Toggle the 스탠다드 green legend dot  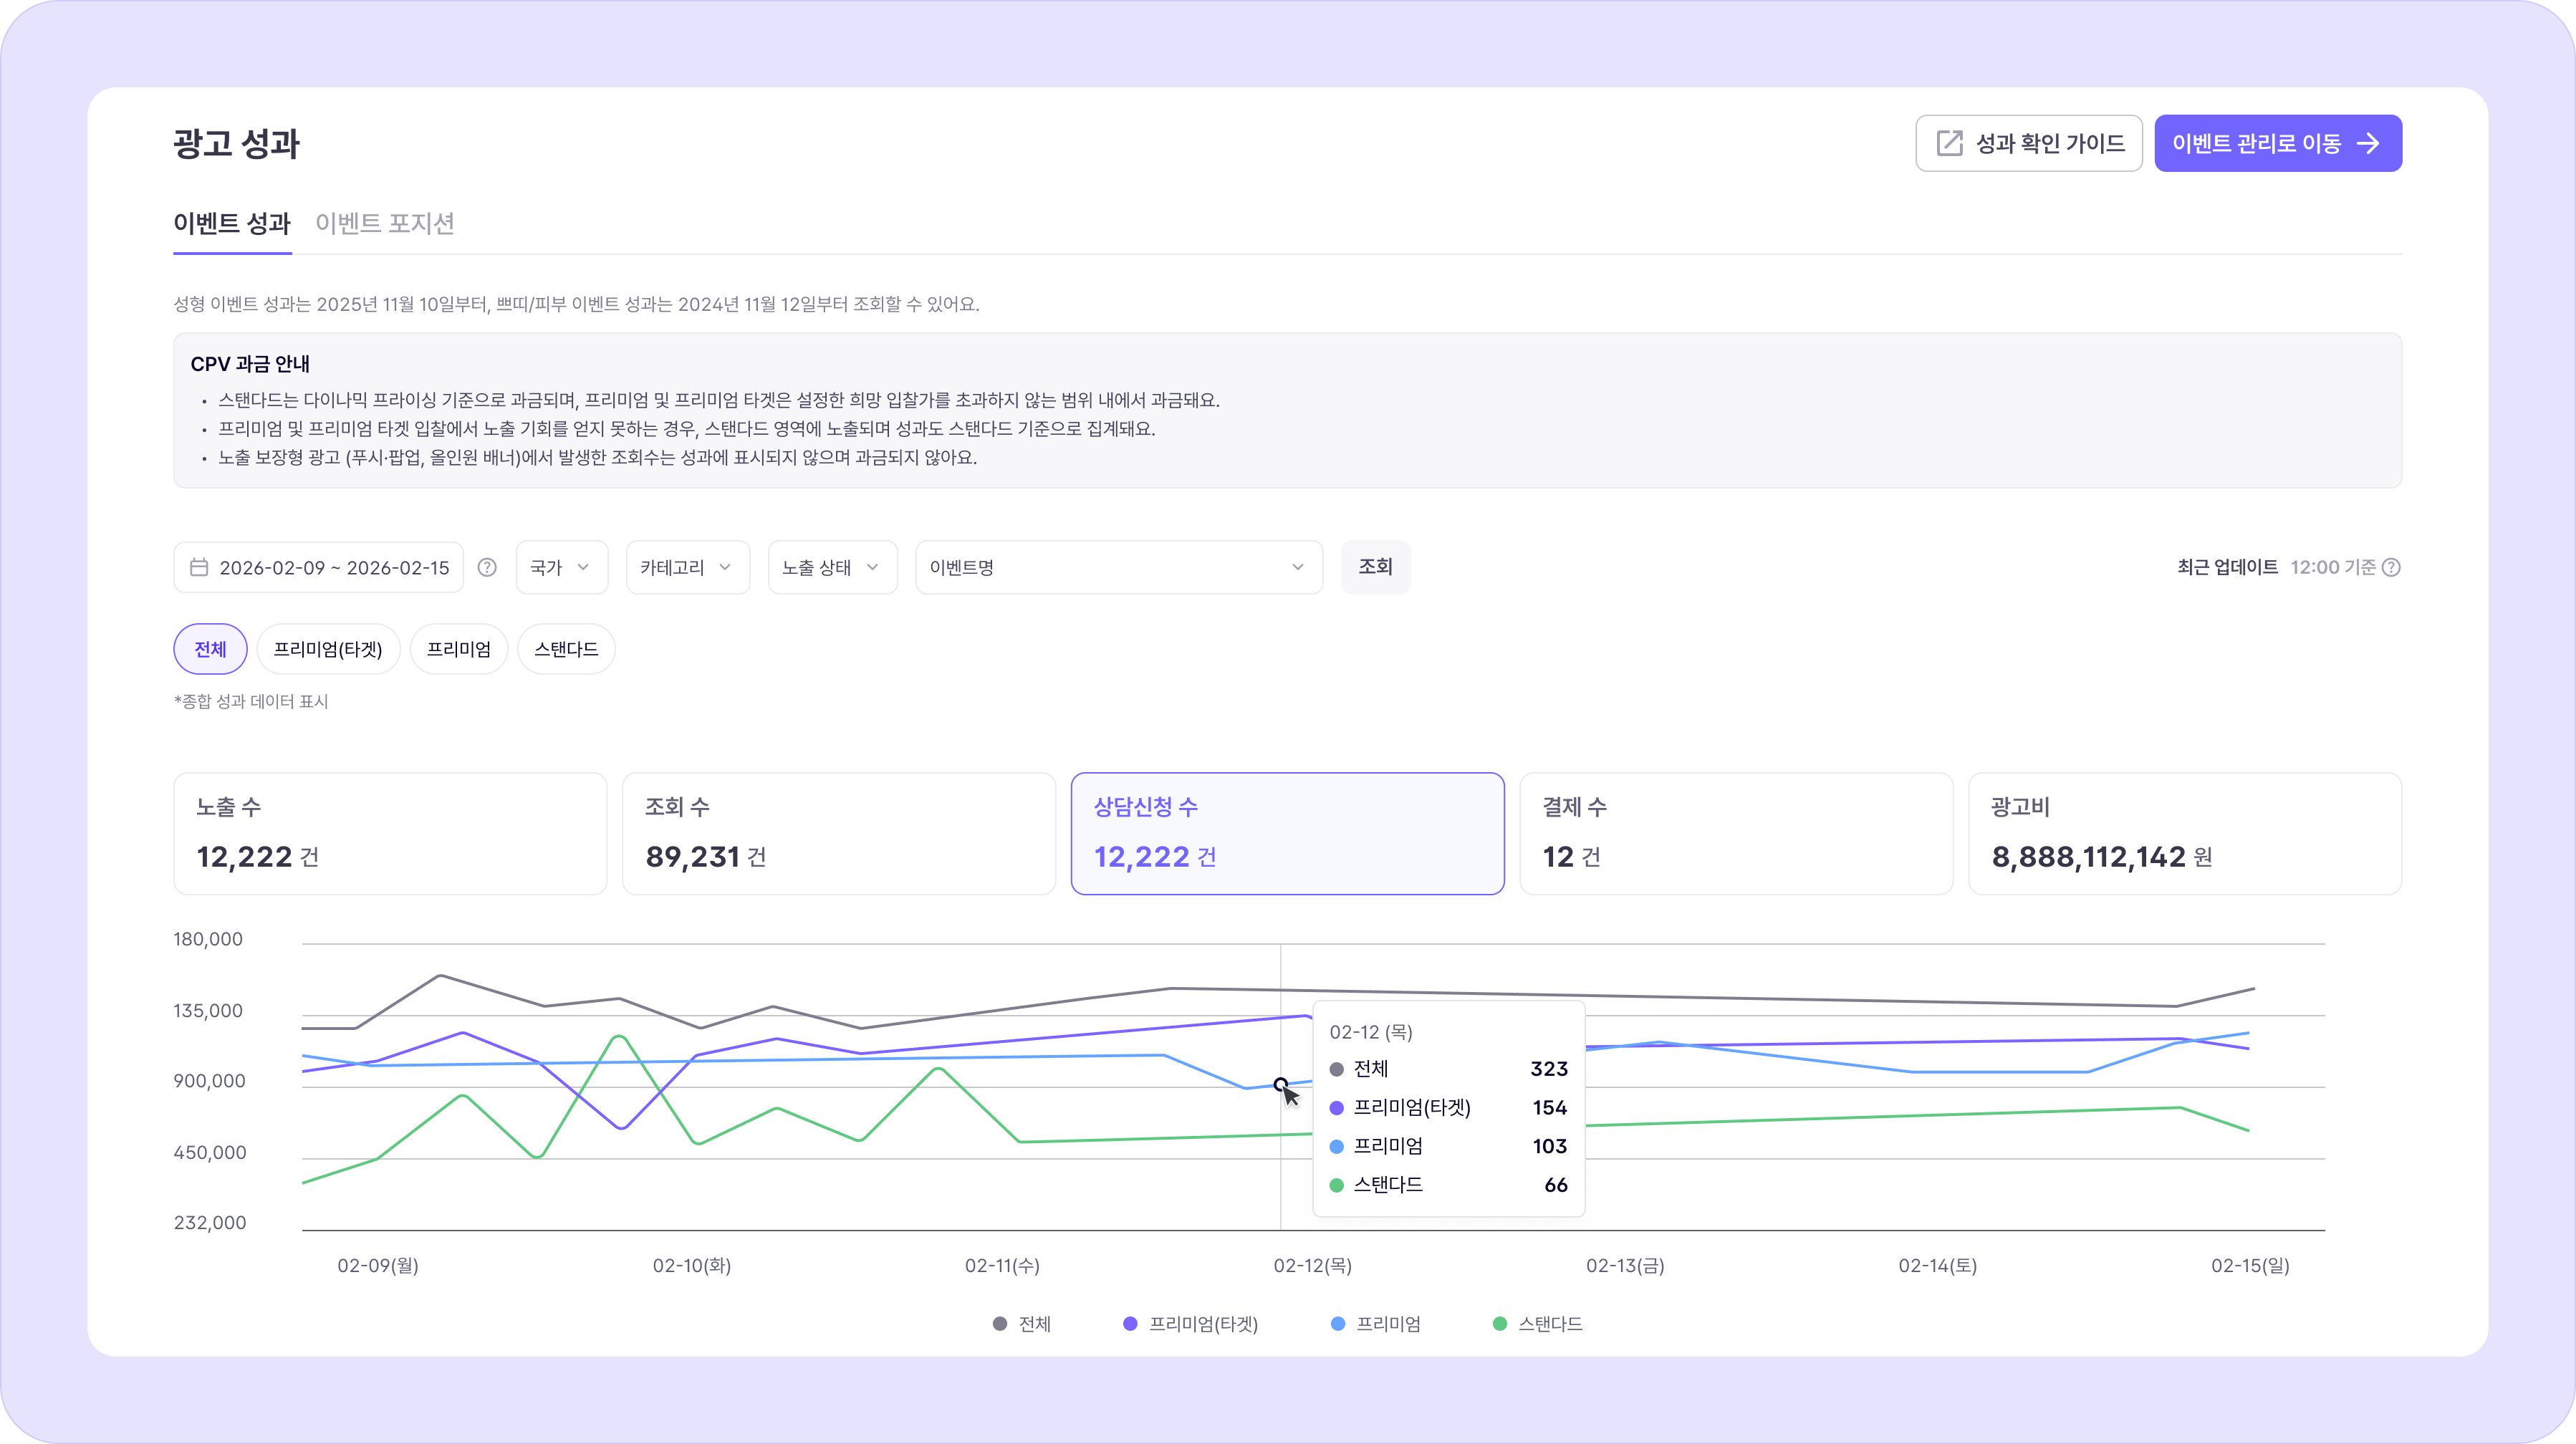click(x=1499, y=1323)
